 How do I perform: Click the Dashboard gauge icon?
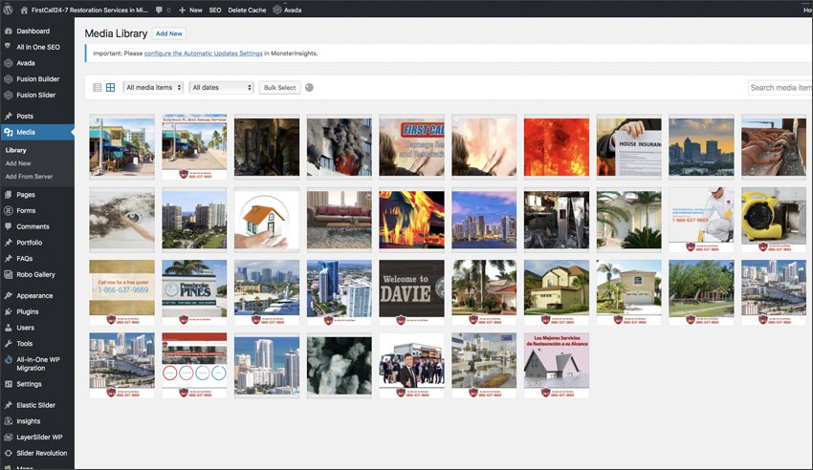(9, 32)
